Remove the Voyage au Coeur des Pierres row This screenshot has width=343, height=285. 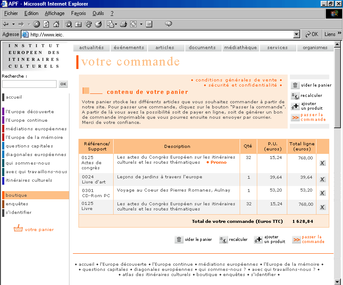[x=322, y=193]
